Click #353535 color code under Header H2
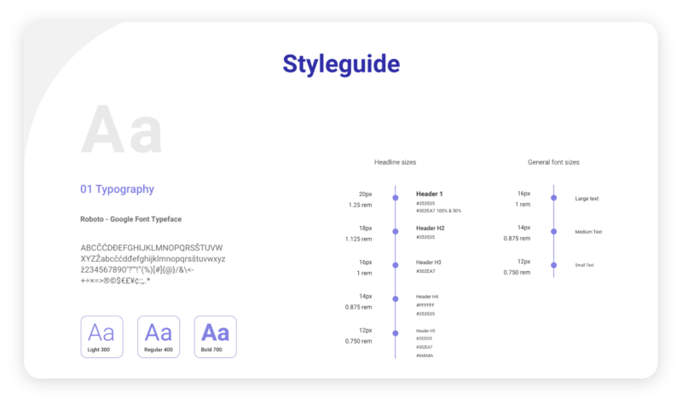The image size is (682, 405). click(x=425, y=237)
